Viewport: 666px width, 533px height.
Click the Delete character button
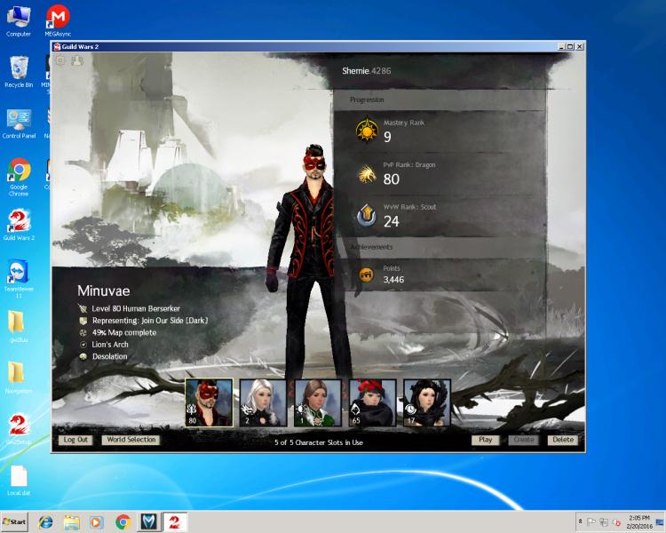pos(563,440)
